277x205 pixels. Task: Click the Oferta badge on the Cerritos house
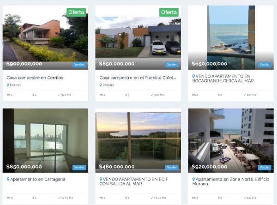(x=76, y=12)
